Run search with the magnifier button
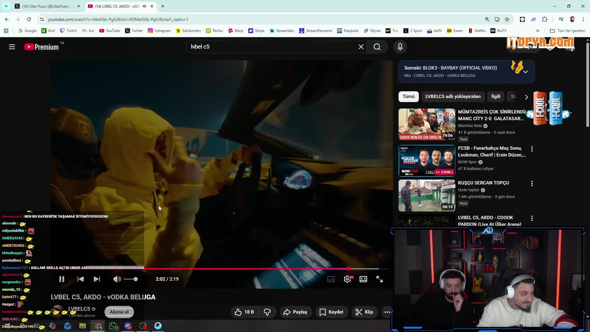This screenshot has width=590, height=332. pos(377,47)
